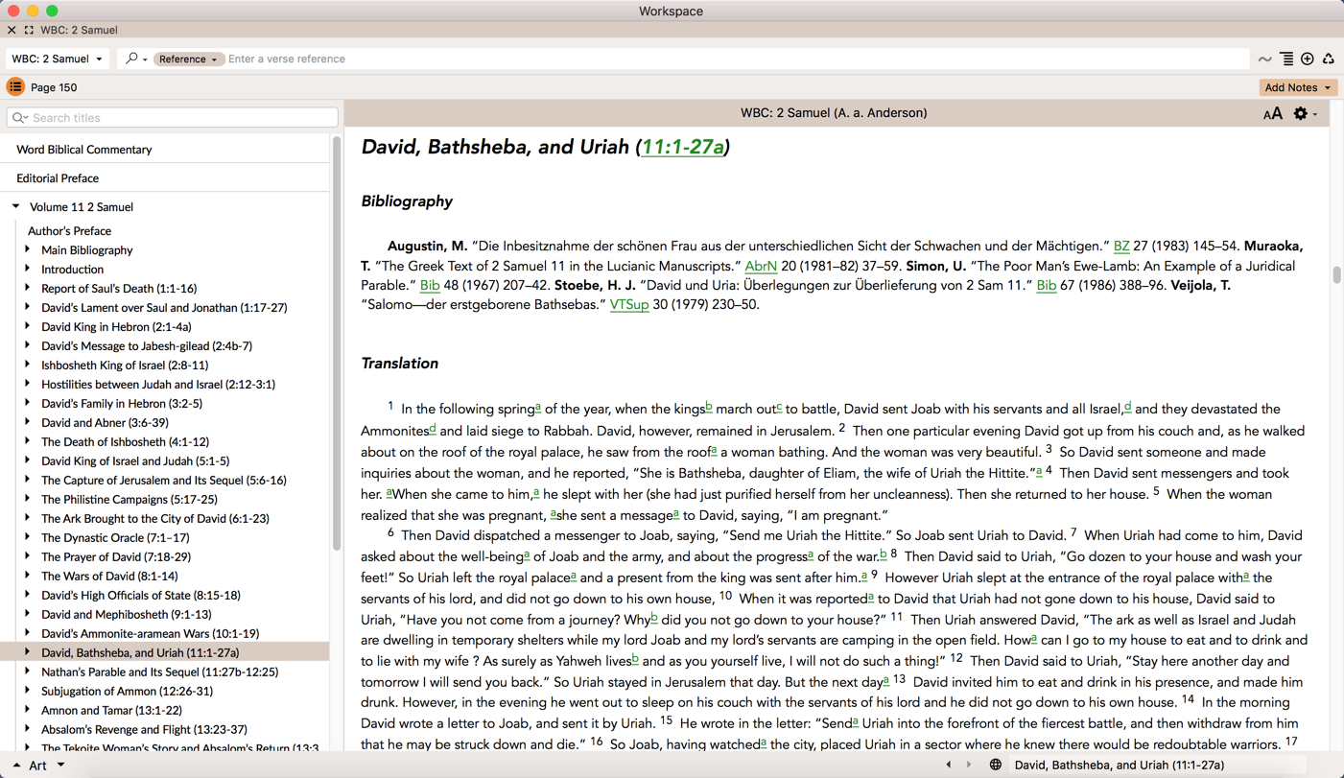The height and width of the screenshot is (778, 1344).
Task: Click the globe icon in the status bar
Action: tap(996, 765)
